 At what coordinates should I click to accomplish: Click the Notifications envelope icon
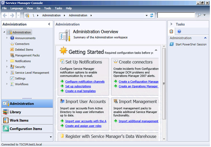click(12, 61)
